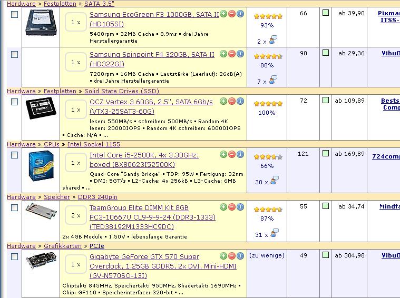Screen dimensions: 400x298
Task: Open Intel Sockel 1155 breadcrumb link
Action: coord(94,144)
